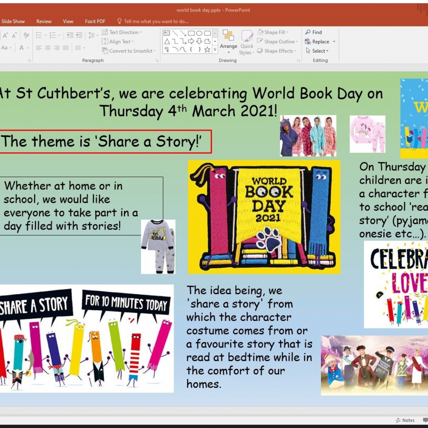Open the line spacing options
Image resolution: width=428 pixels, height=428 pixels.
93,35
